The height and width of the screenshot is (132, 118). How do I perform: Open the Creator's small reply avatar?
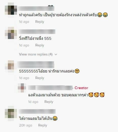pyautogui.click(x=22, y=88)
